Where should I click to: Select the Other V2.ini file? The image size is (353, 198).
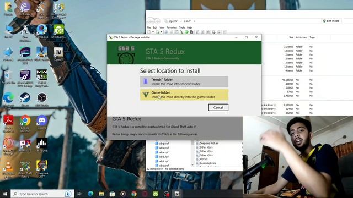(x=204, y=151)
